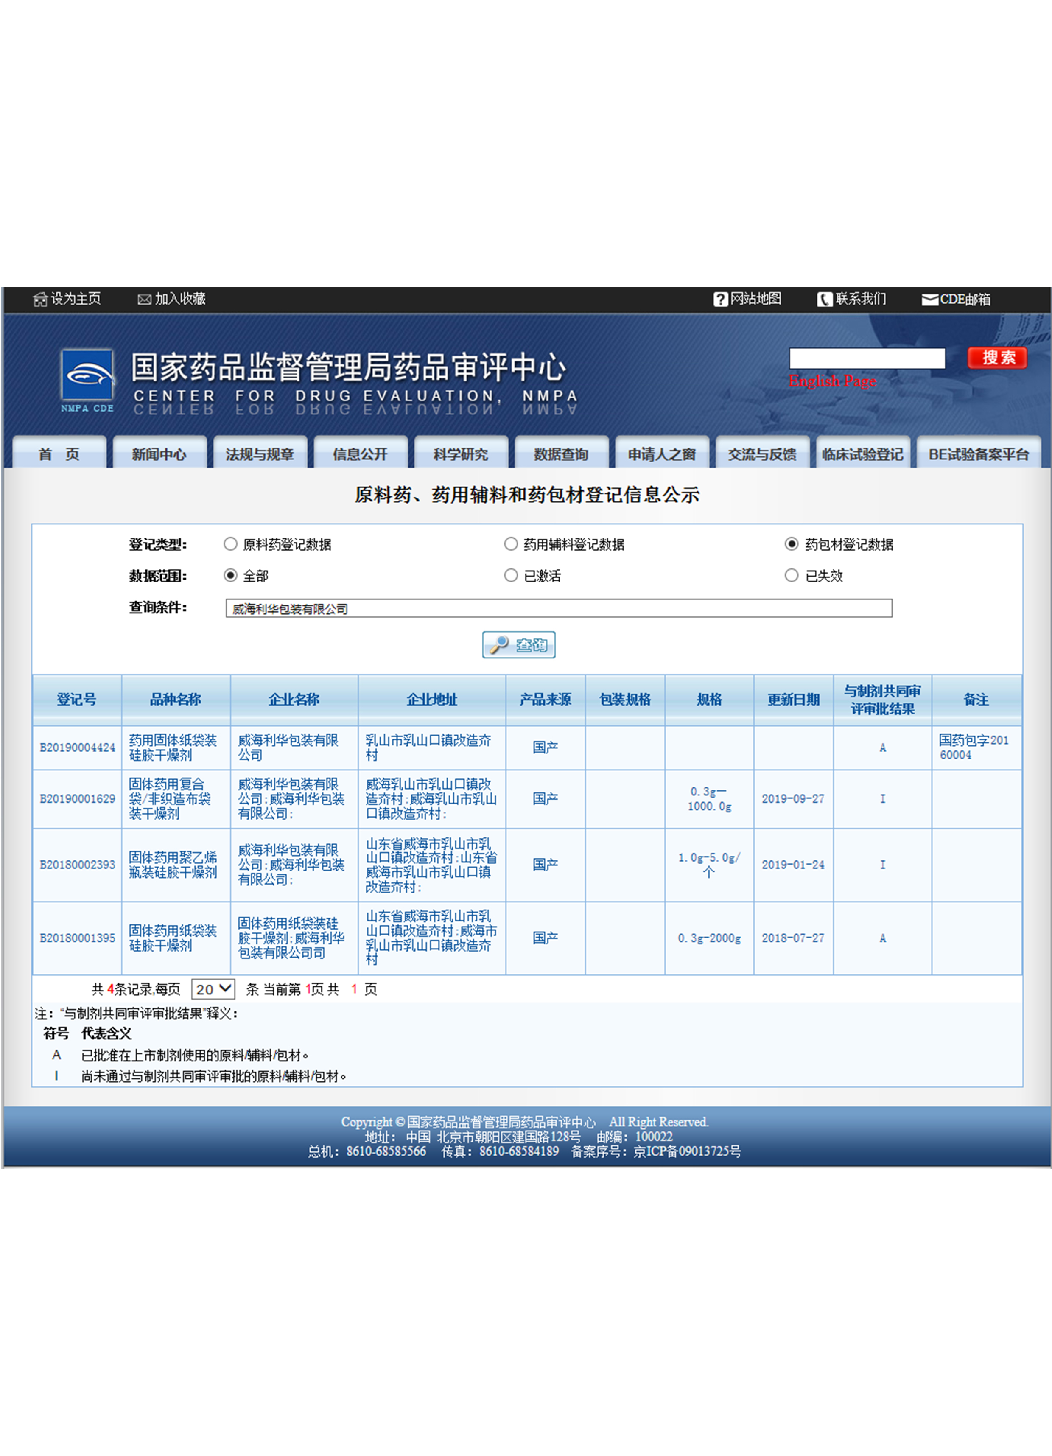Click registration number B20180002393
Image resolution: width=1052 pixels, height=1456 pixels.
[78, 865]
